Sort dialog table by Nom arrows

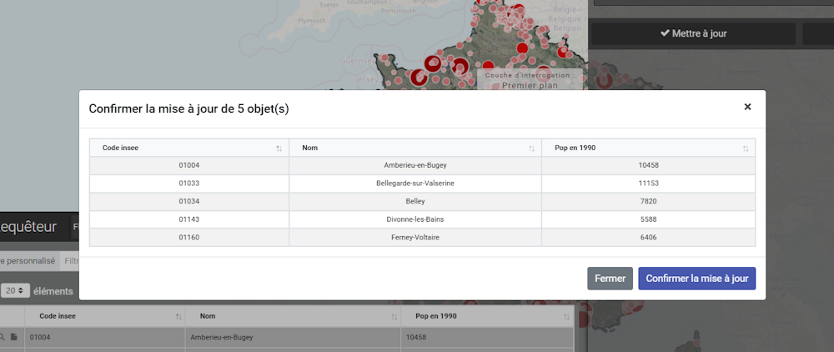(x=531, y=148)
